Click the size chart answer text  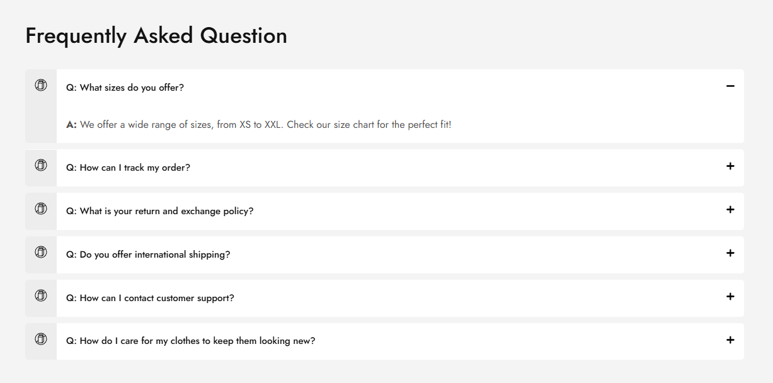[x=259, y=124]
